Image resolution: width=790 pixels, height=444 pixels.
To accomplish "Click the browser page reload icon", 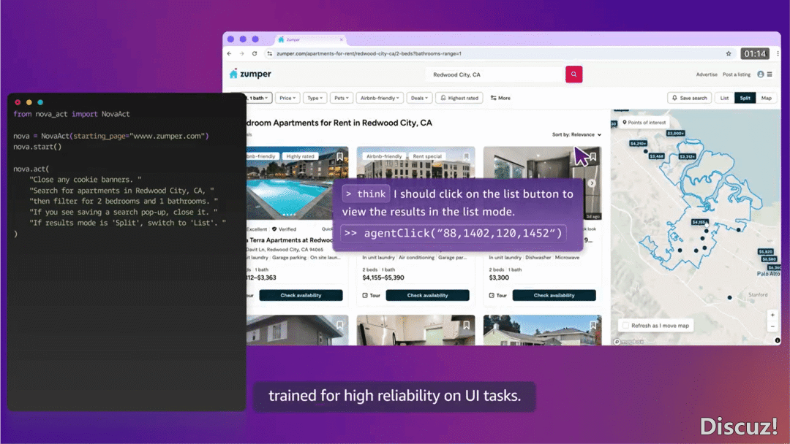I will click(255, 53).
